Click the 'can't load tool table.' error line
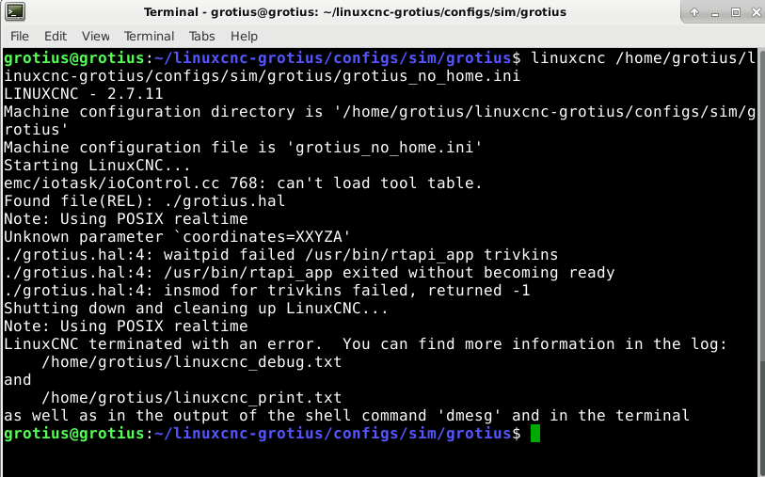765x477 pixels. point(243,183)
